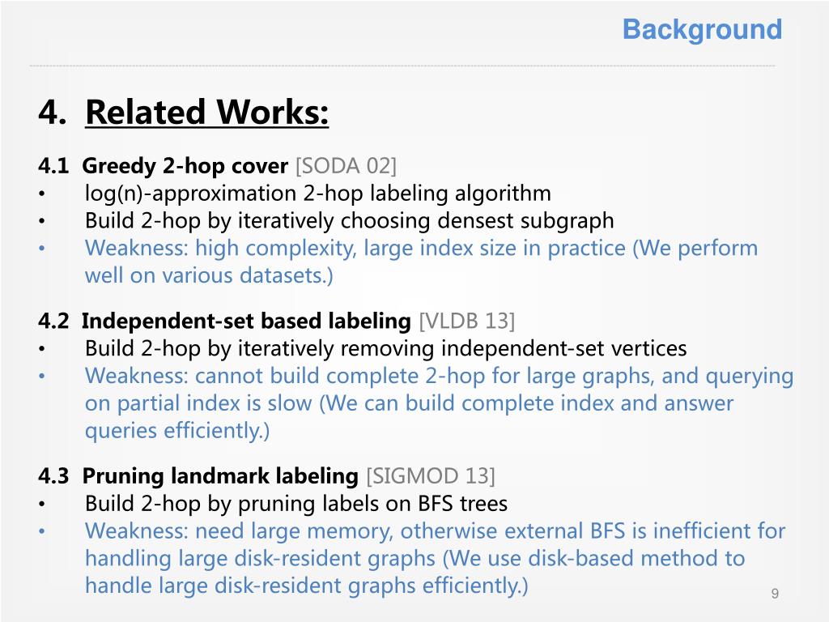Select the removing independent-set vertices line
The height and width of the screenshot is (622, 829).
(386, 348)
